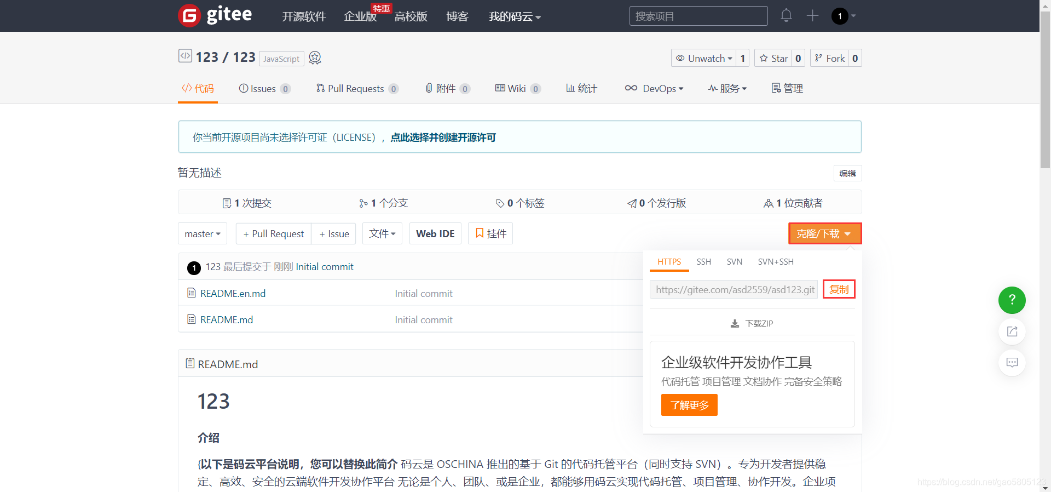Open the Unwatch dropdown
This screenshot has width=1051, height=492.
pyautogui.click(x=704, y=58)
